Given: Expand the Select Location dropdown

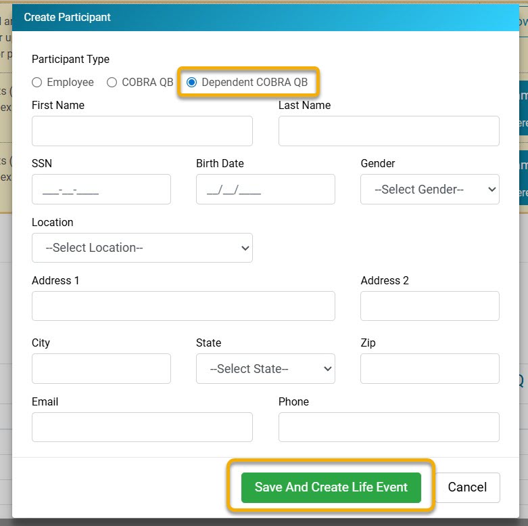Looking at the screenshot, I should (142, 248).
